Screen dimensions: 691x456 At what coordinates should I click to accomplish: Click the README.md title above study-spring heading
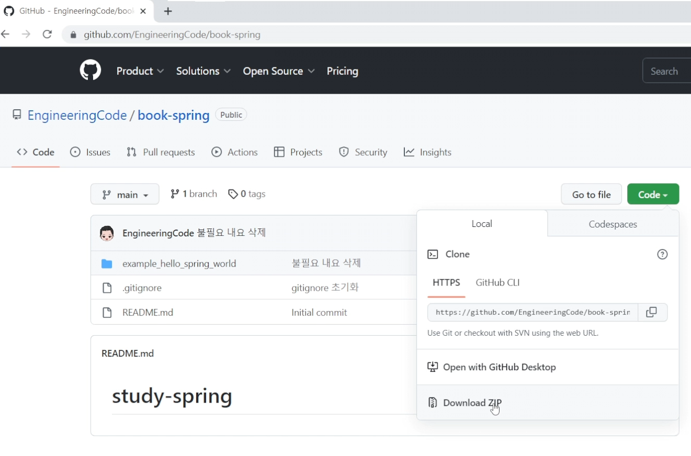click(128, 354)
